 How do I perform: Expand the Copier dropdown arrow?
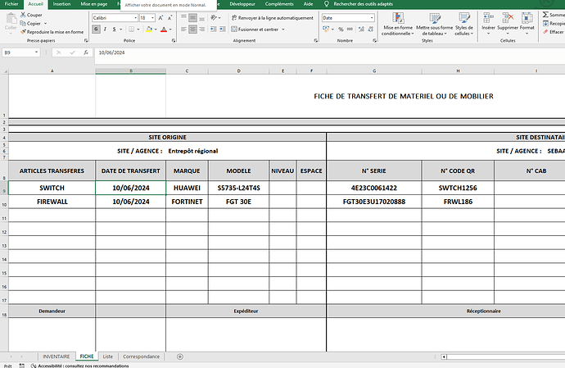click(45, 24)
